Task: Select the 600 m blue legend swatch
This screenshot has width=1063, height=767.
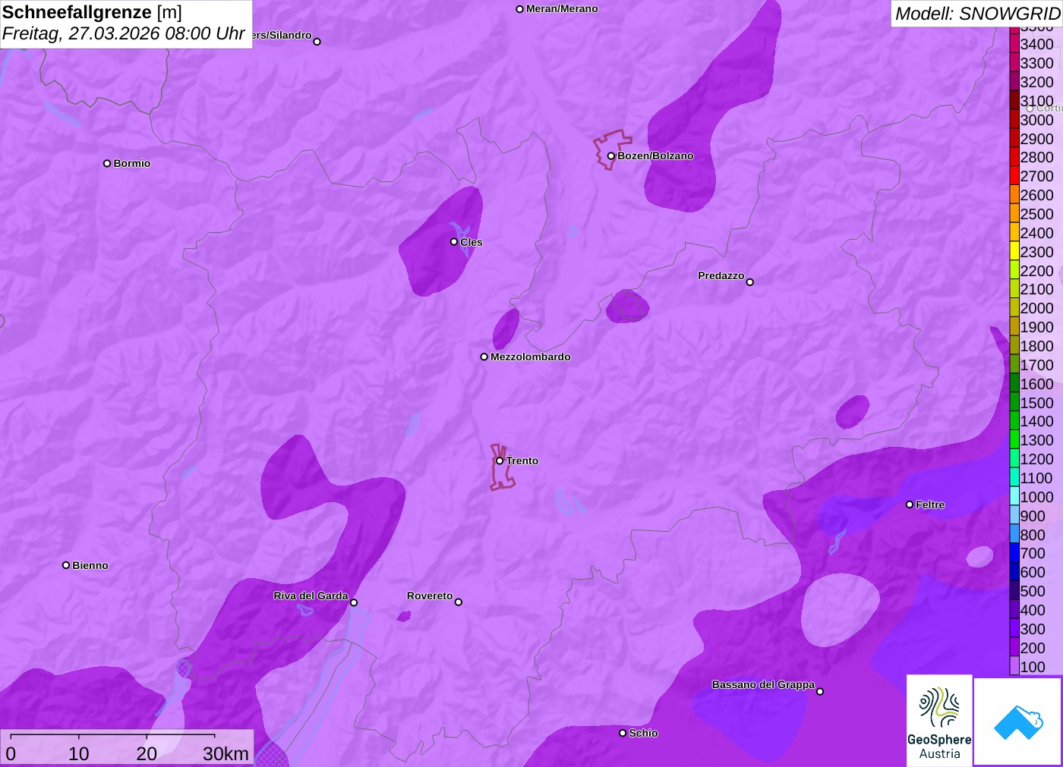Action: 1014,572
